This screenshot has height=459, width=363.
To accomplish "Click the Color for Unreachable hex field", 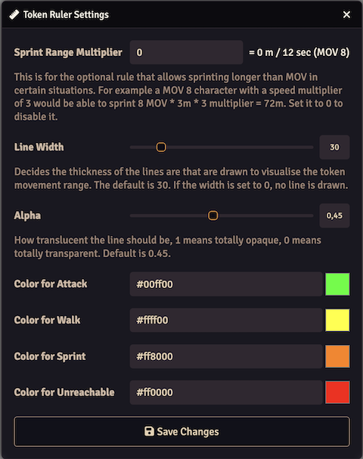I will coord(226,392).
